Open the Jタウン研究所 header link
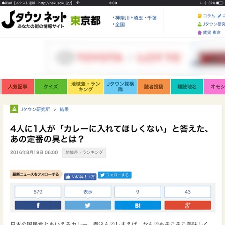This screenshot has height=225, width=225. [x=214, y=24]
